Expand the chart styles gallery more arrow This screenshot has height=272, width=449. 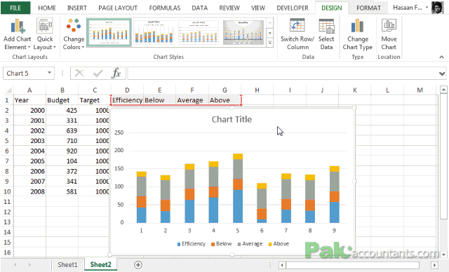[270, 43]
